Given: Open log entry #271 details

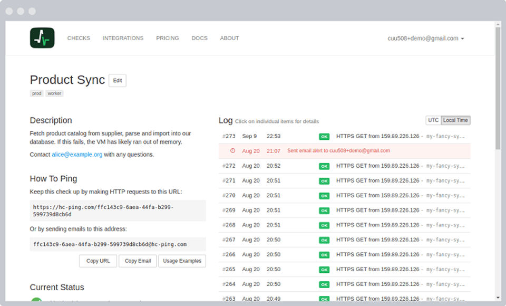Looking at the screenshot, I should [x=344, y=181].
